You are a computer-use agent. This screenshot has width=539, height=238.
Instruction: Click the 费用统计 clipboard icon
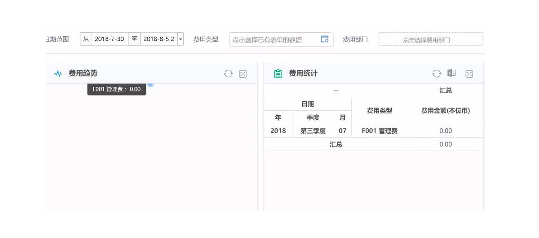(278, 74)
